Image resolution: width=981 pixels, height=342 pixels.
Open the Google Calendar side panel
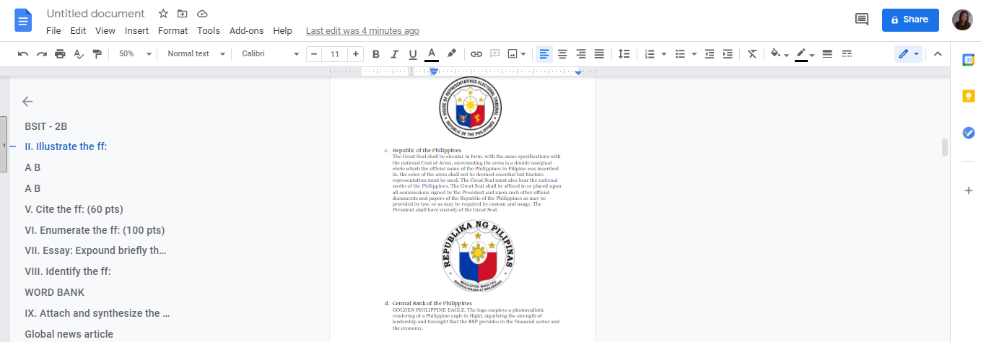[x=968, y=61]
